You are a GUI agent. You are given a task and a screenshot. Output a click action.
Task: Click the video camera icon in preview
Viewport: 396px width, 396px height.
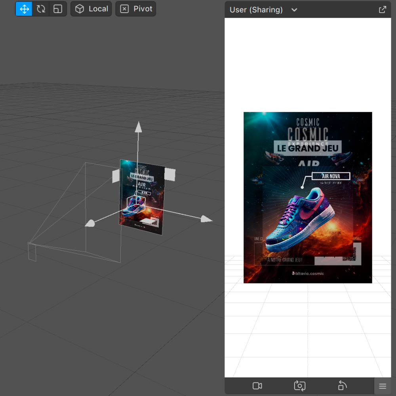257,386
